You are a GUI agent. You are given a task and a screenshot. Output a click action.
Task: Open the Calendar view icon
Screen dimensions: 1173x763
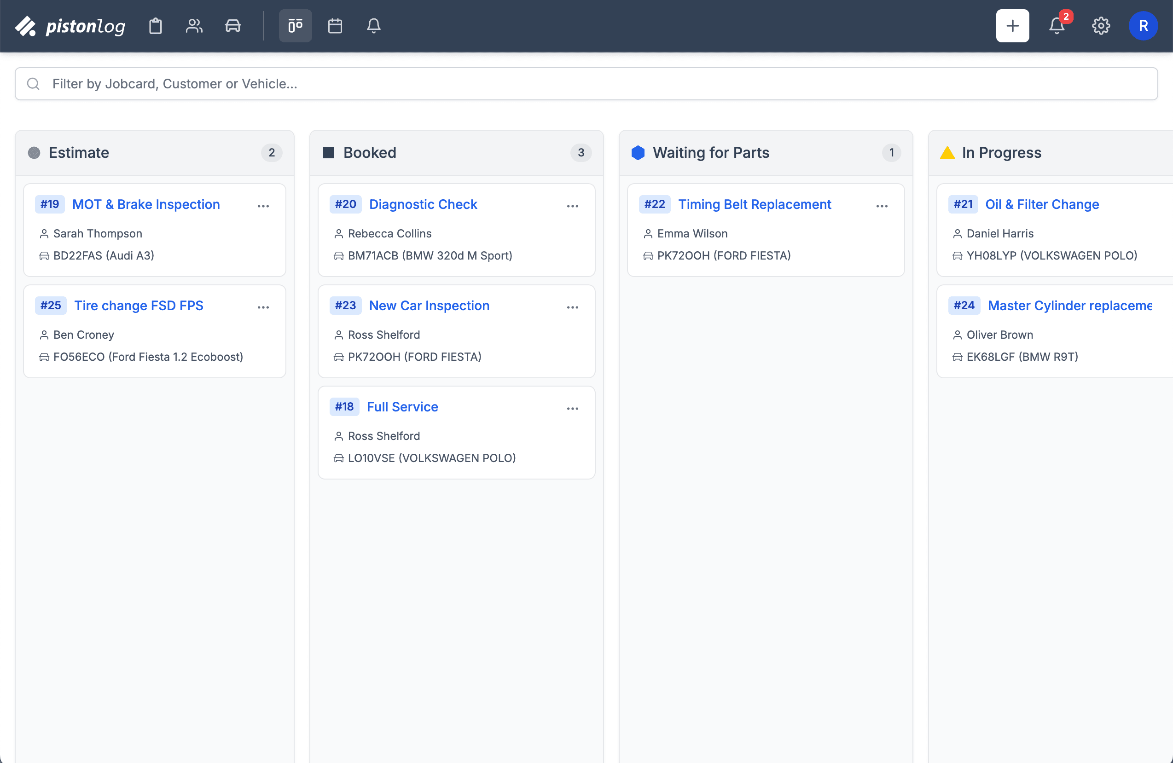pos(335,26)
